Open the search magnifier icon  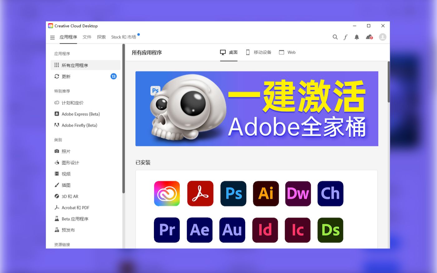coord(335,37)
